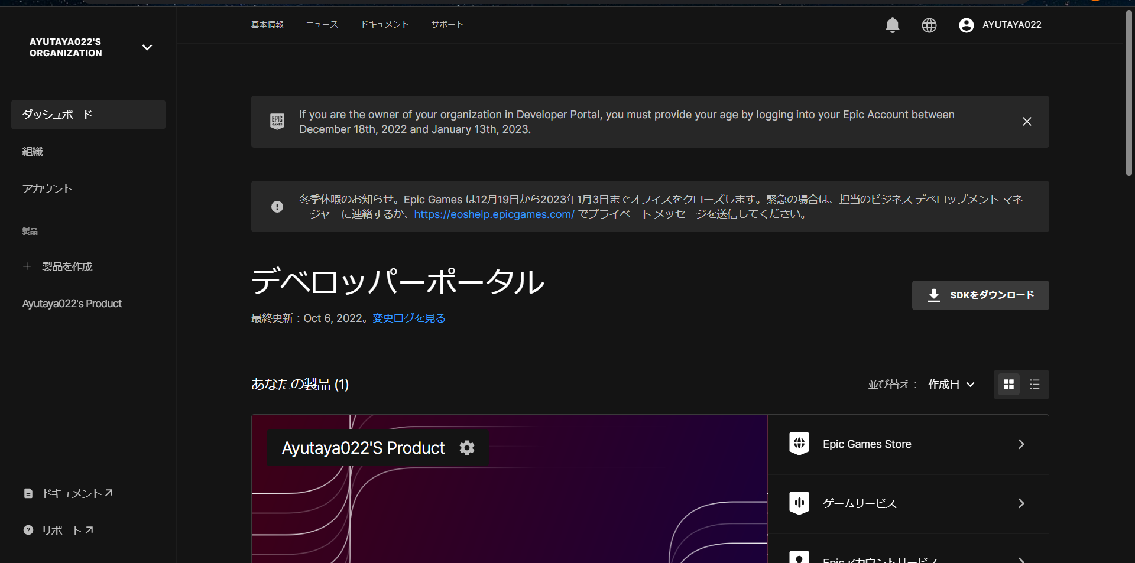Select 組織 in the sidebar
Image resolution: width=1135 pixels, height=563 pixels.
click(33, 151)
